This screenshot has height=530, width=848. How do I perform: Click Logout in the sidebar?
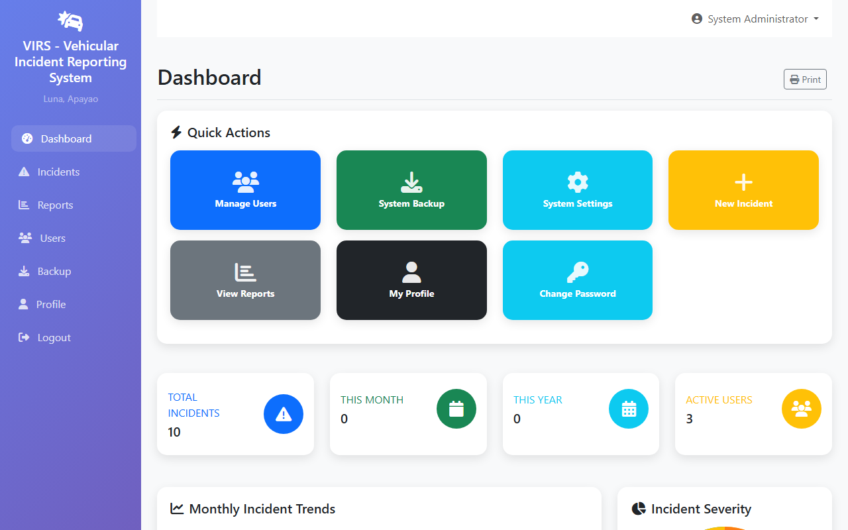[x=74, y=337]
